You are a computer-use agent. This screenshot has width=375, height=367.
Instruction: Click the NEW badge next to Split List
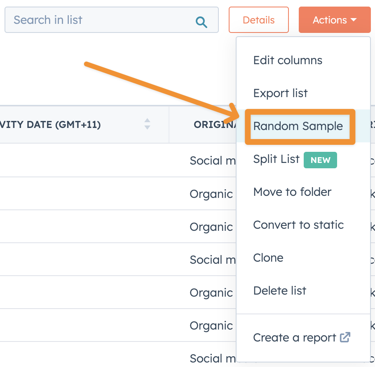pyautogui.click(x=320, y=160)
